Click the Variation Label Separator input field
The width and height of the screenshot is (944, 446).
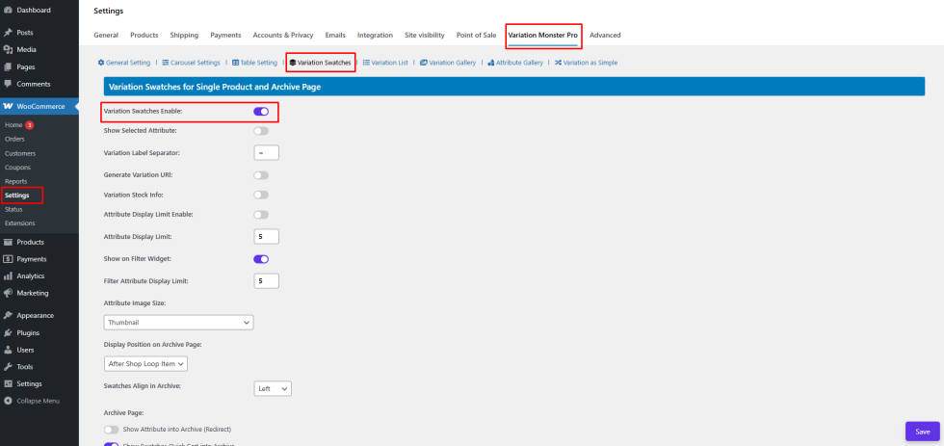point(266,153)
